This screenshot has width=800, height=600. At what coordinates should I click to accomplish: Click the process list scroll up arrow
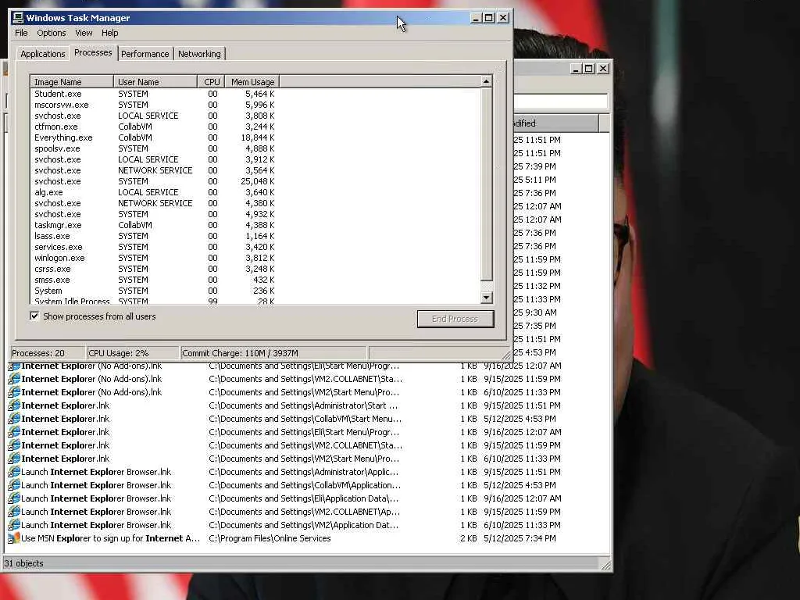(487, 81)
